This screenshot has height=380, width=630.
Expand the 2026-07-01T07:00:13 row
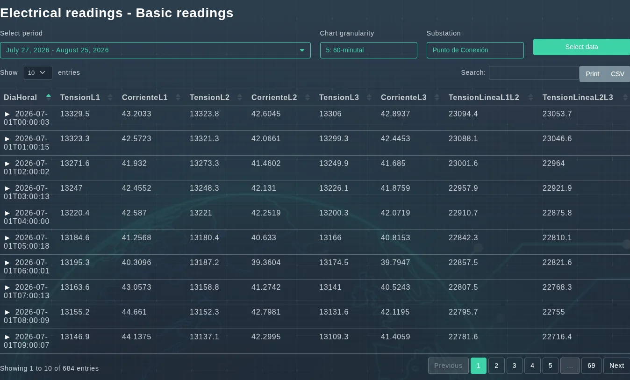7,287
